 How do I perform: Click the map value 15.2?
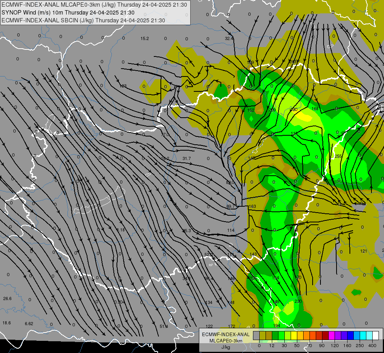click(x=144, y=38)
